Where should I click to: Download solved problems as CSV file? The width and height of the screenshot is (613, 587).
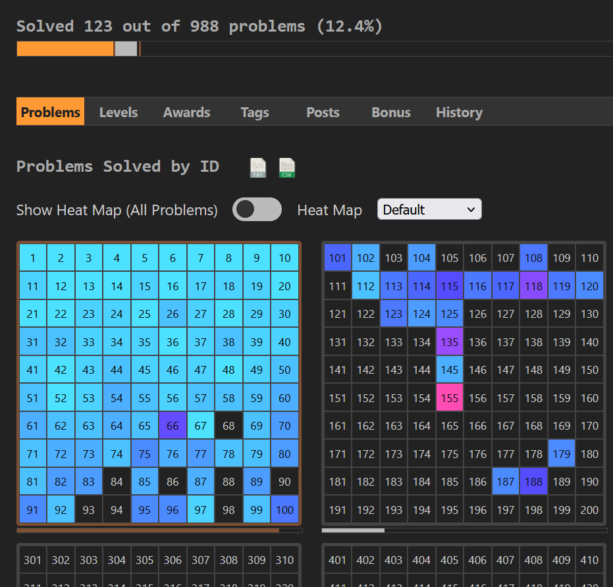point(286,168)
